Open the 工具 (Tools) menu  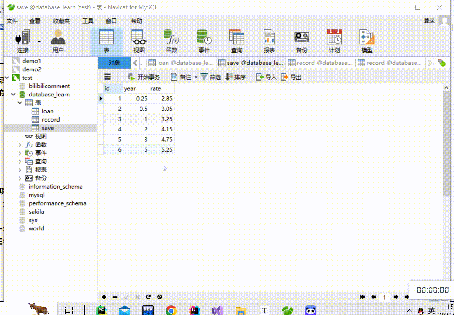coord(88,21)
